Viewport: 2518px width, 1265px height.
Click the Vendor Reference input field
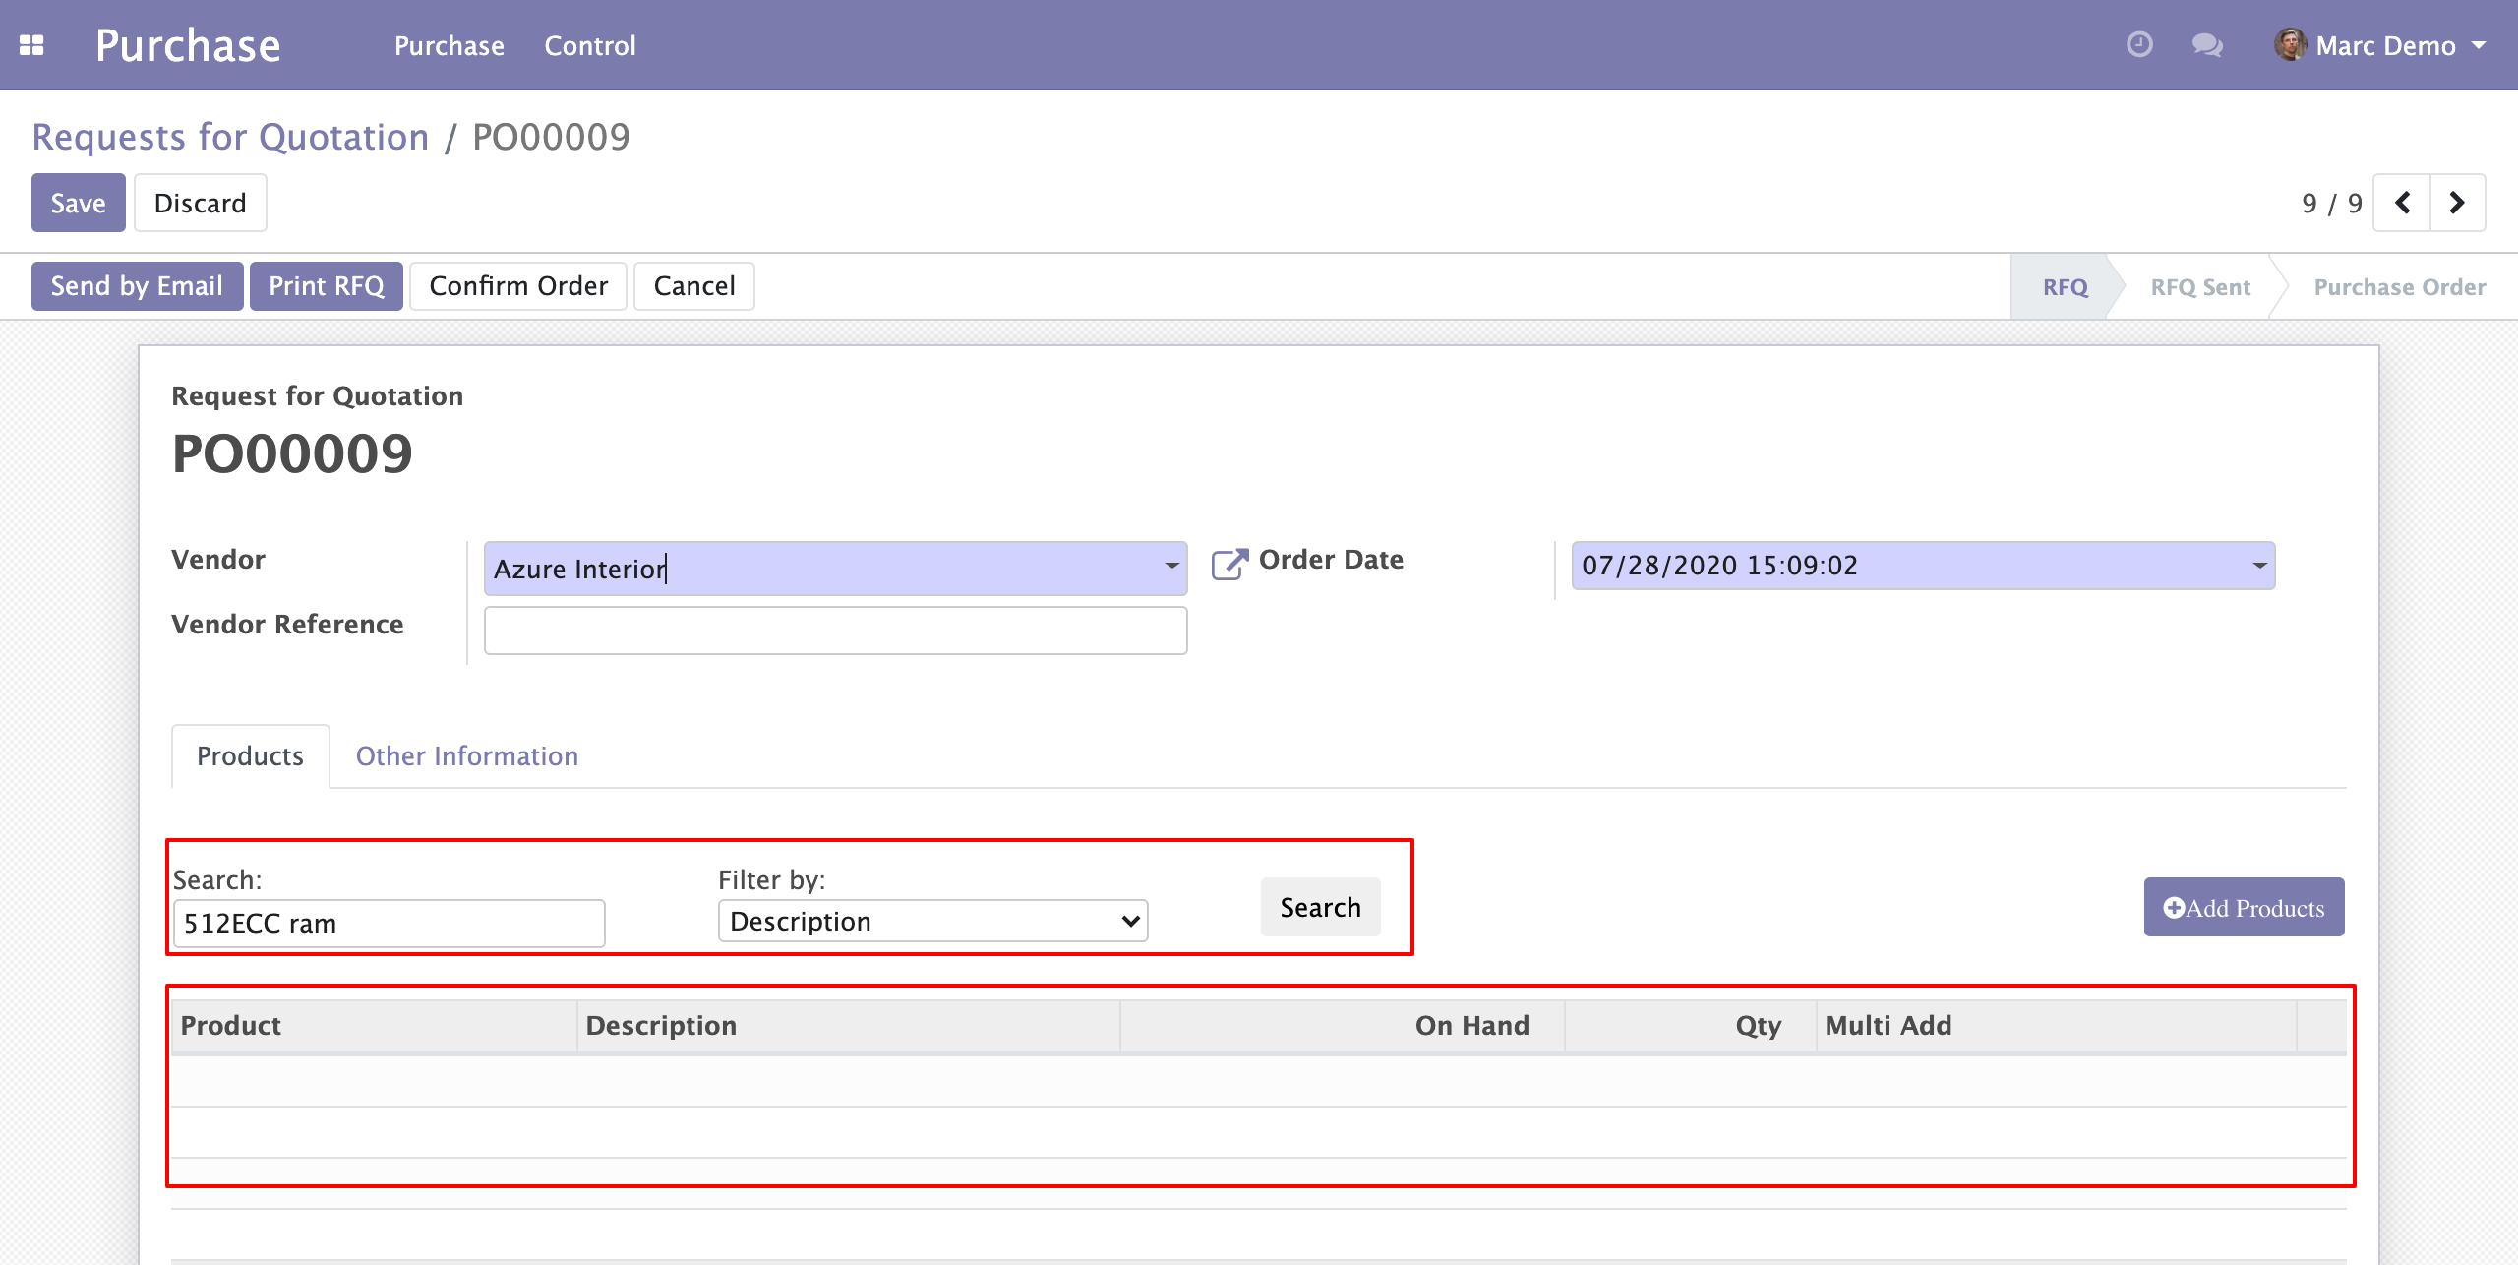point(835,631)
